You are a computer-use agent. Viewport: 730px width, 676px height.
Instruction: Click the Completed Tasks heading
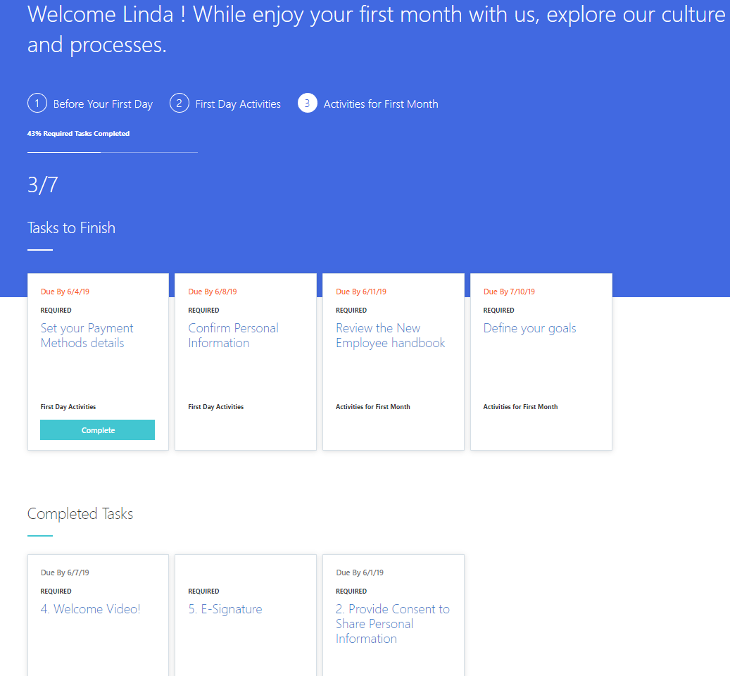pos(80,514)
